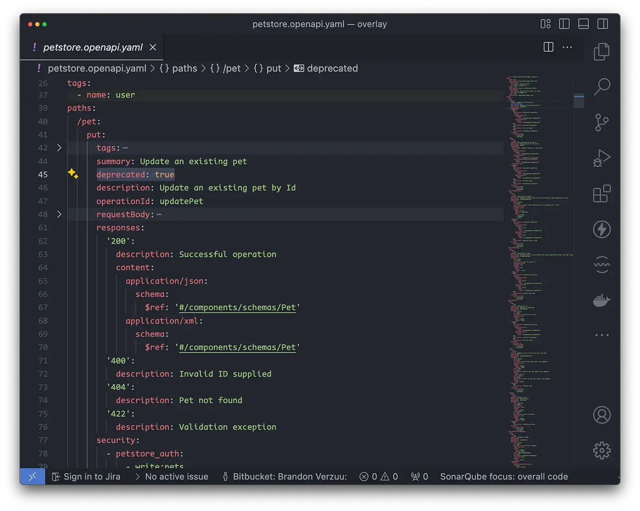Open the editor More Actions ellipsis menu
Screen dimensions: 640x511
pyautogui.click(x=567, y=47)
